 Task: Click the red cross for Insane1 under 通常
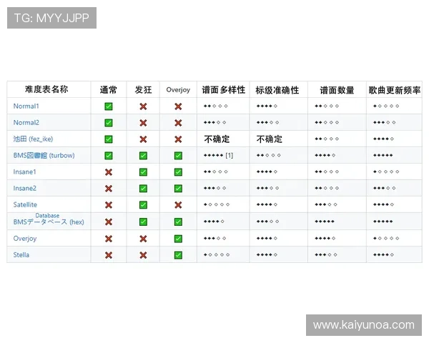pos(109,172)
